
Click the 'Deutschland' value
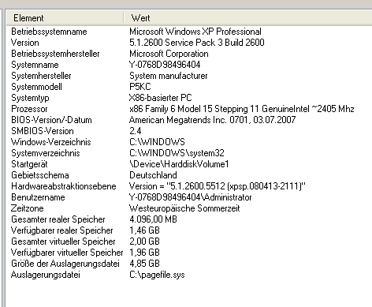153,175
